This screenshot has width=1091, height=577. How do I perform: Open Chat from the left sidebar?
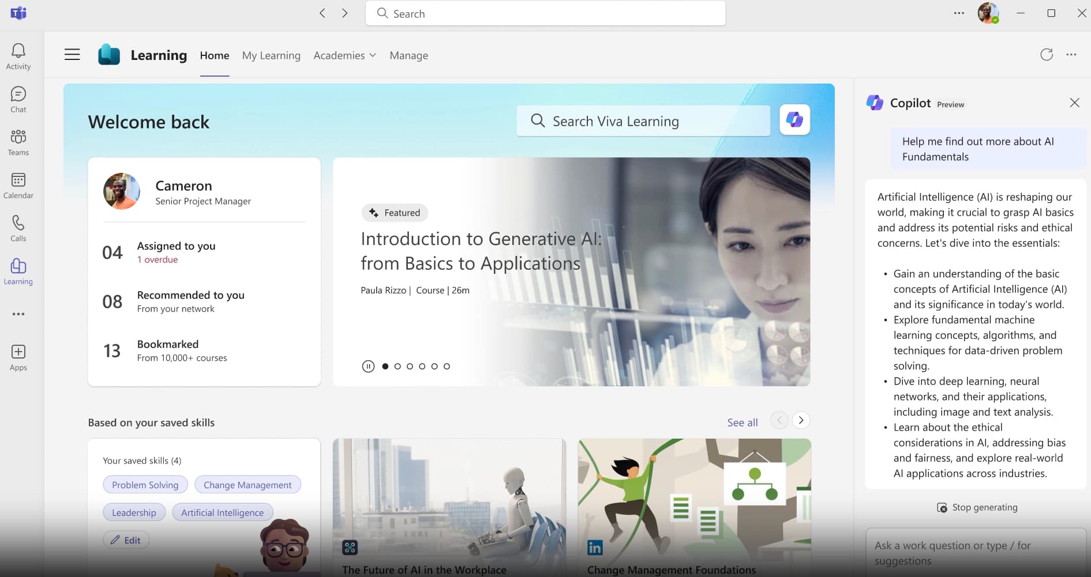click(18, 99)
